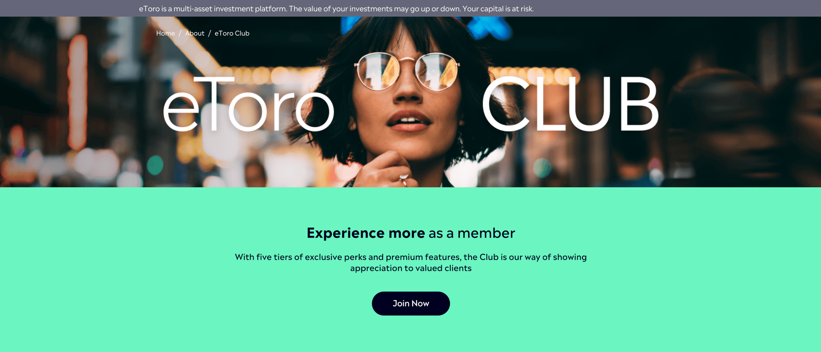Open the About breadcrumb link
This screenshot has width=821, height=352.
click(x=195, y=33)
